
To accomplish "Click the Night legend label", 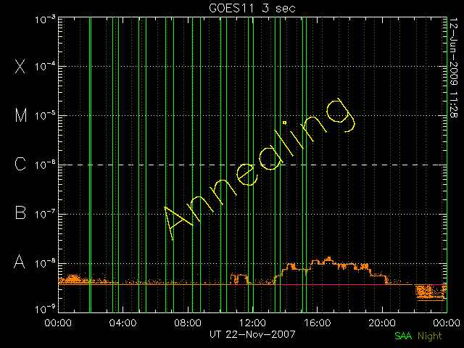I will [430, 336].
